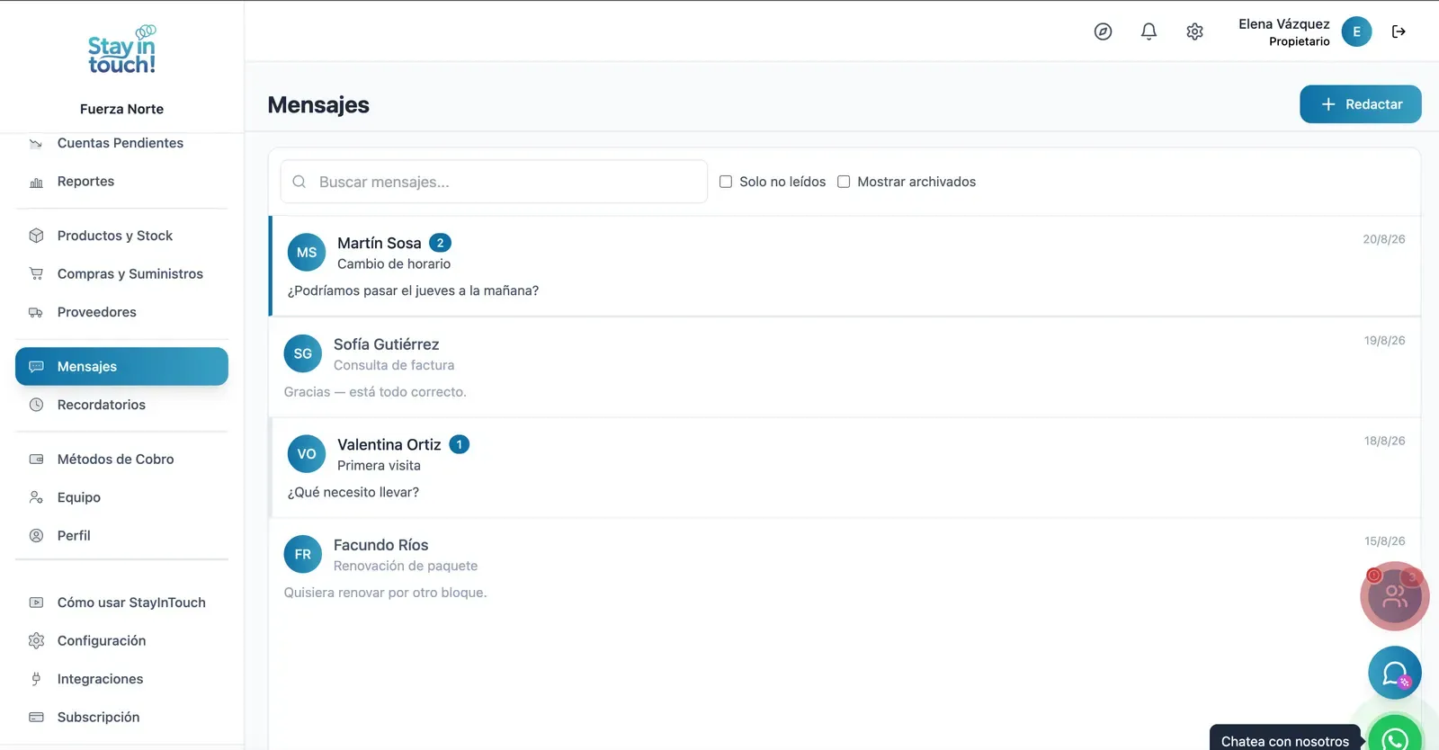Select Mensajes in the sidebar

121,367
